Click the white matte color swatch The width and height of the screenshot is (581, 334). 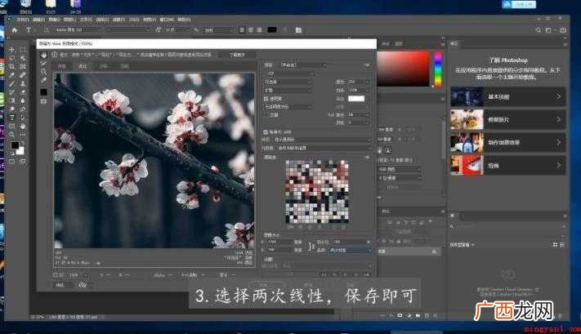click(356, 99)
